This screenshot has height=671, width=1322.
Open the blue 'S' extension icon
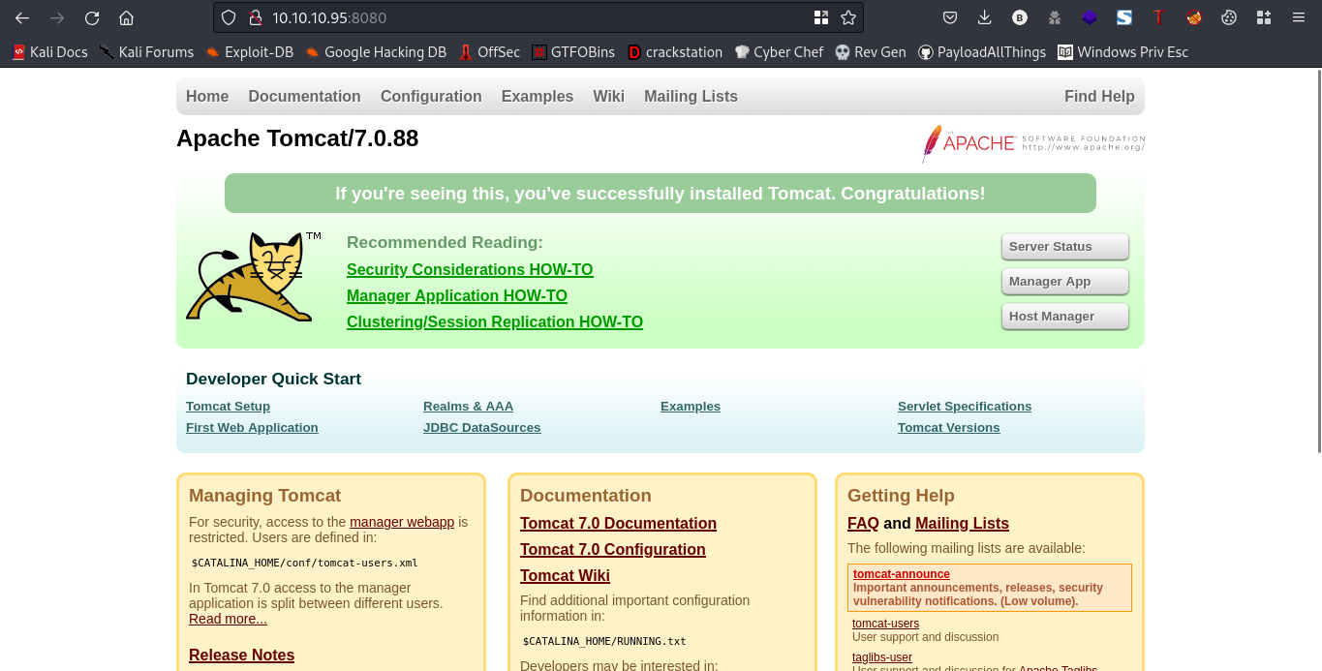(1124, 17)
